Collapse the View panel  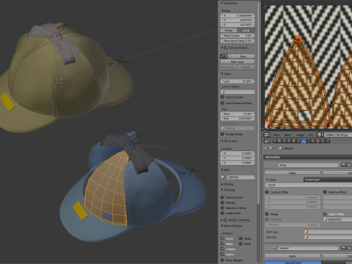[x=222, y=73]
